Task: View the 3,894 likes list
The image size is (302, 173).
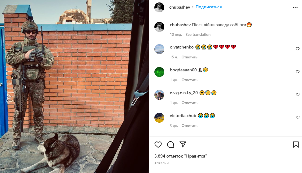Action: (180, 156)
